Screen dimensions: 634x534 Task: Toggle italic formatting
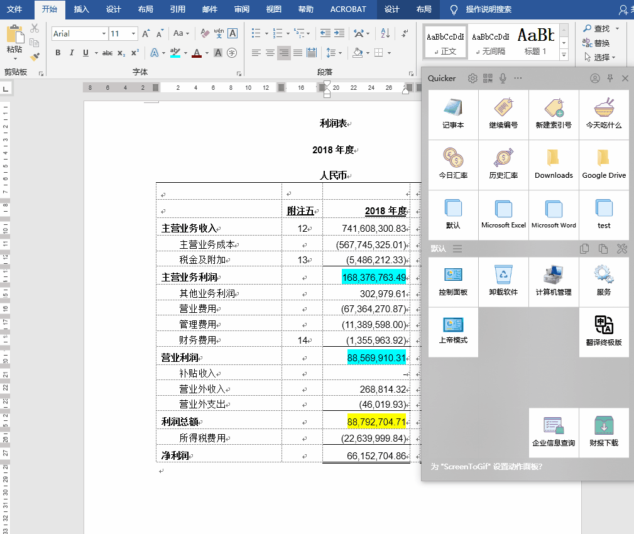[x=72, y=53]
